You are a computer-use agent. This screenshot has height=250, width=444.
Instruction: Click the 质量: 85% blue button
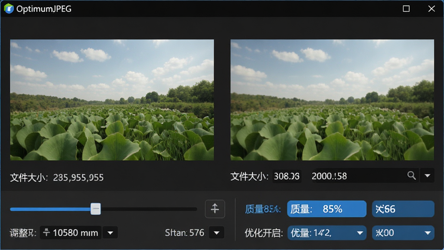click(327, 209)
